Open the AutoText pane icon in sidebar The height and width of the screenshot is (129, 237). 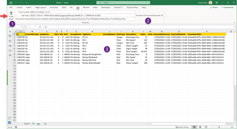tap(10, 41)
